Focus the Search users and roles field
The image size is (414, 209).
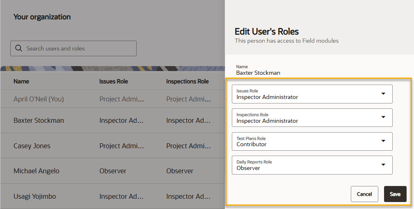78,48
